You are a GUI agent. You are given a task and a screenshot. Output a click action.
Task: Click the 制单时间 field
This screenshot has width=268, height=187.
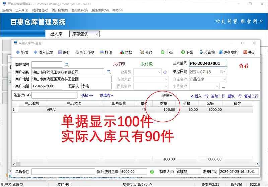tap(239, 172)
